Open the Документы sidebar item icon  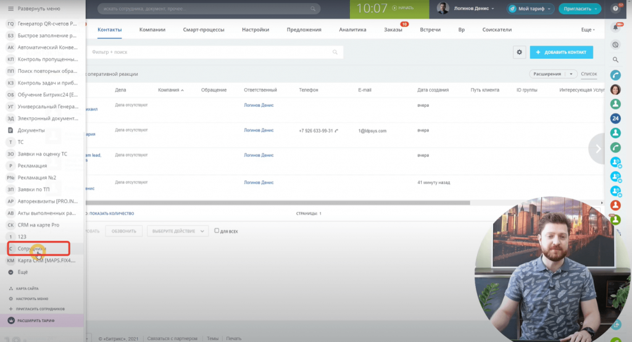click(x=10, y=130)
